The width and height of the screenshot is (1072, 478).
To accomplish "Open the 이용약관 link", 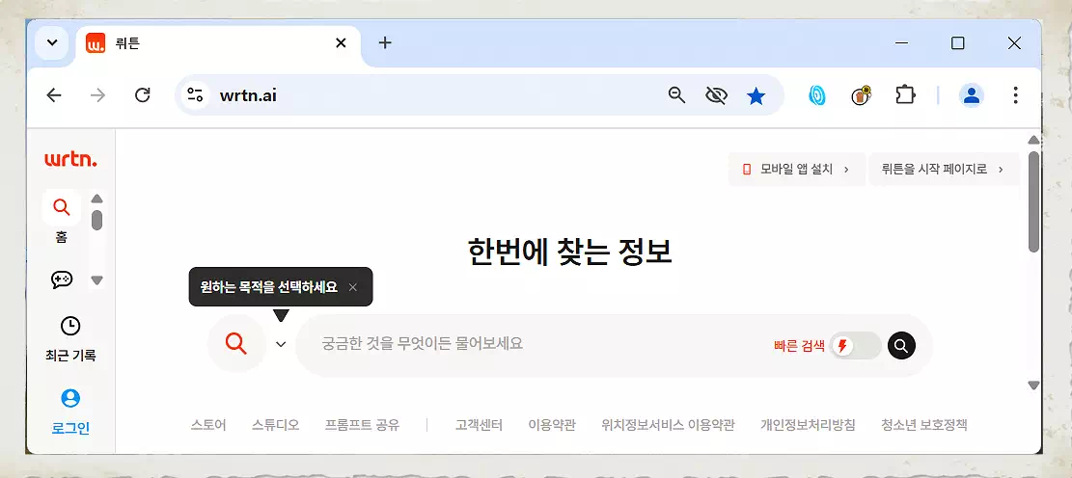I will click(552, 425).
